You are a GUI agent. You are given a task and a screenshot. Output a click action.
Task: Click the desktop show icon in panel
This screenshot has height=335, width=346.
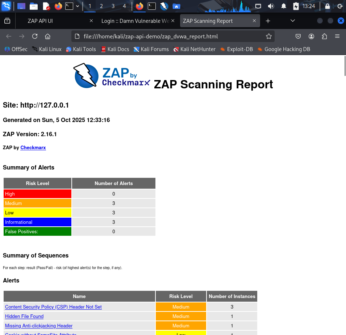(21, 6)
